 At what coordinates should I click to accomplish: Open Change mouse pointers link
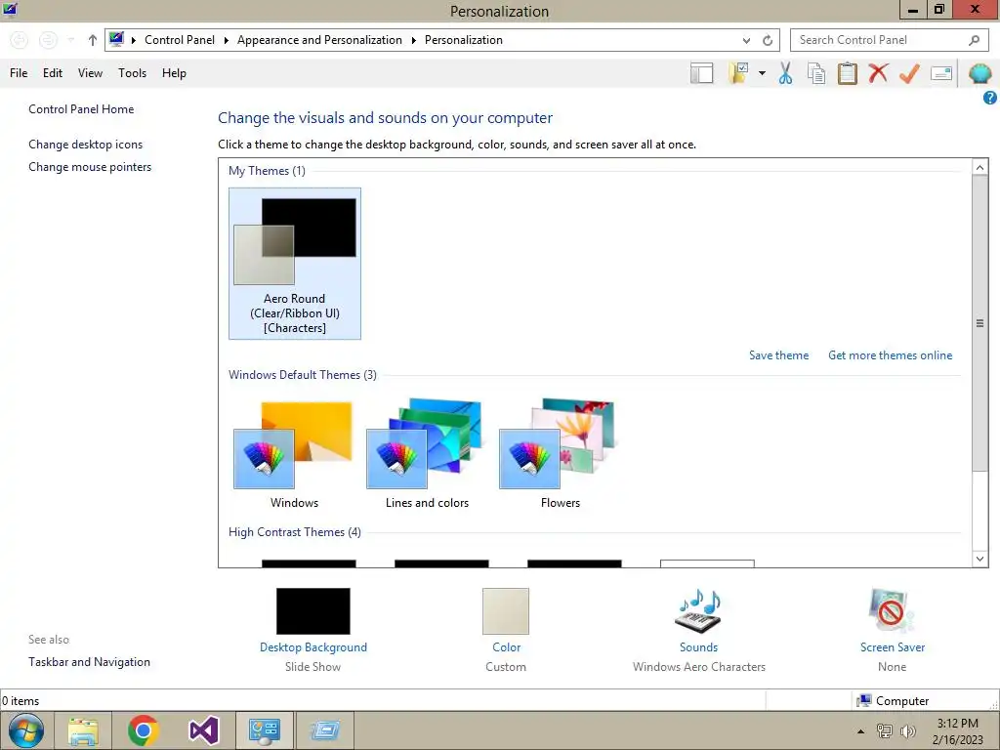[90, 166]
